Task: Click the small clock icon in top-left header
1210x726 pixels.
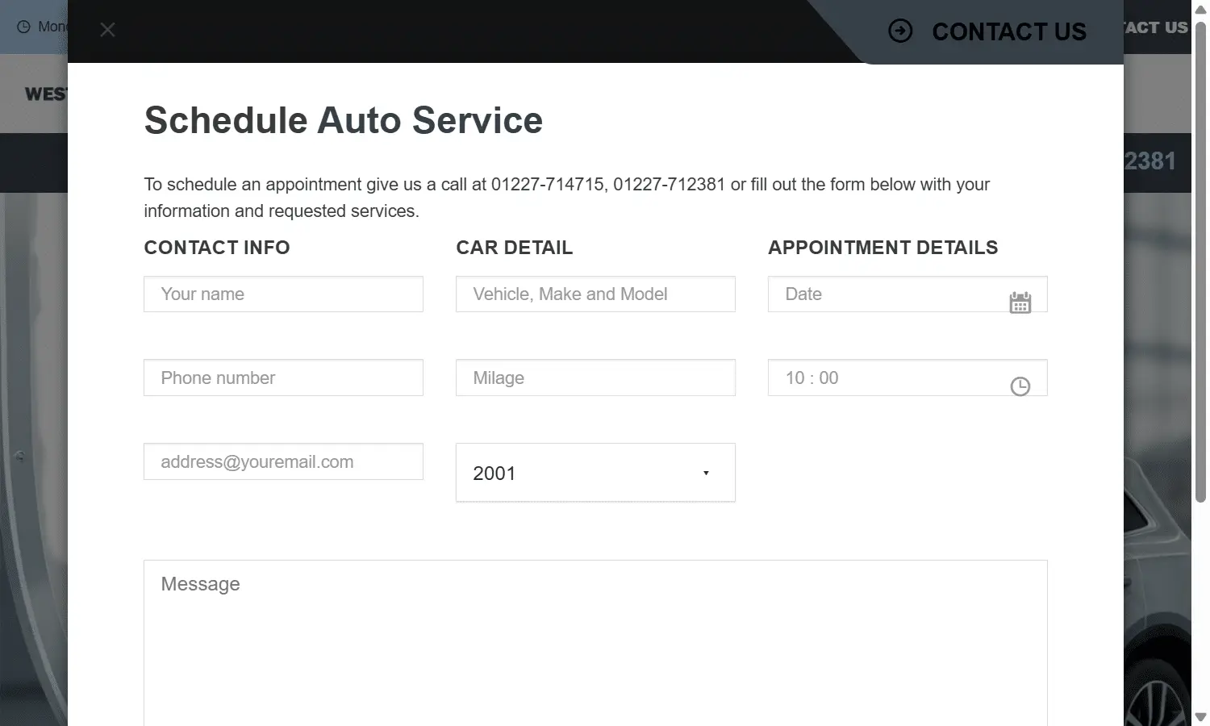Action: (x=23, y=27)
